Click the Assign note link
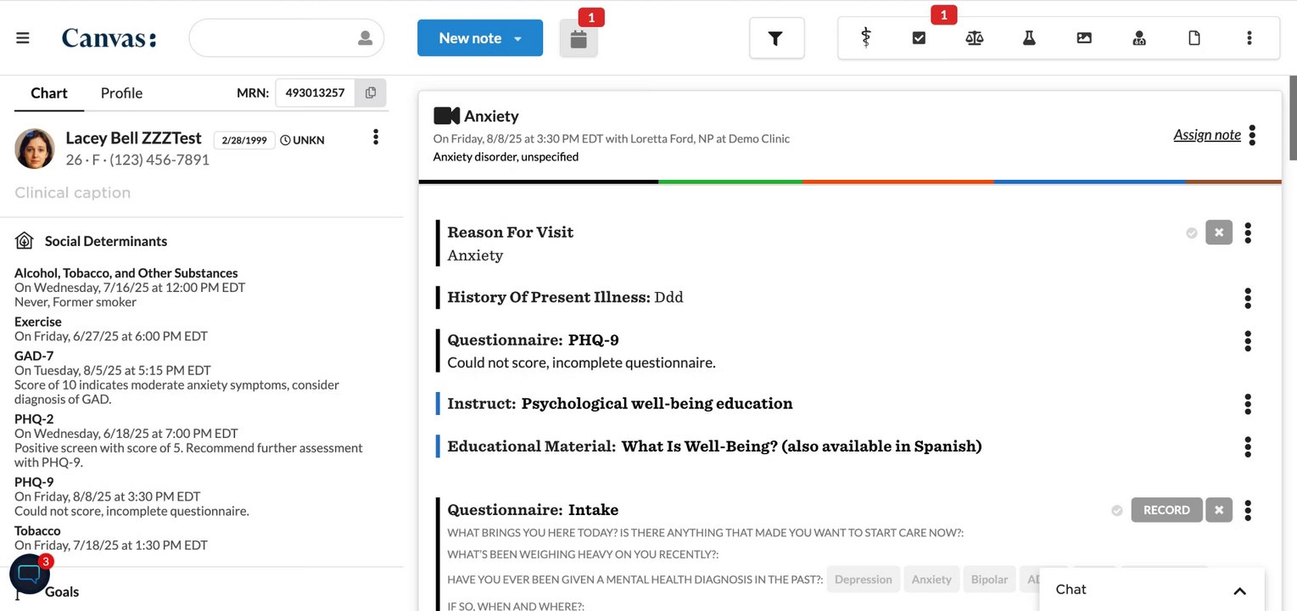 (1206, 135)
